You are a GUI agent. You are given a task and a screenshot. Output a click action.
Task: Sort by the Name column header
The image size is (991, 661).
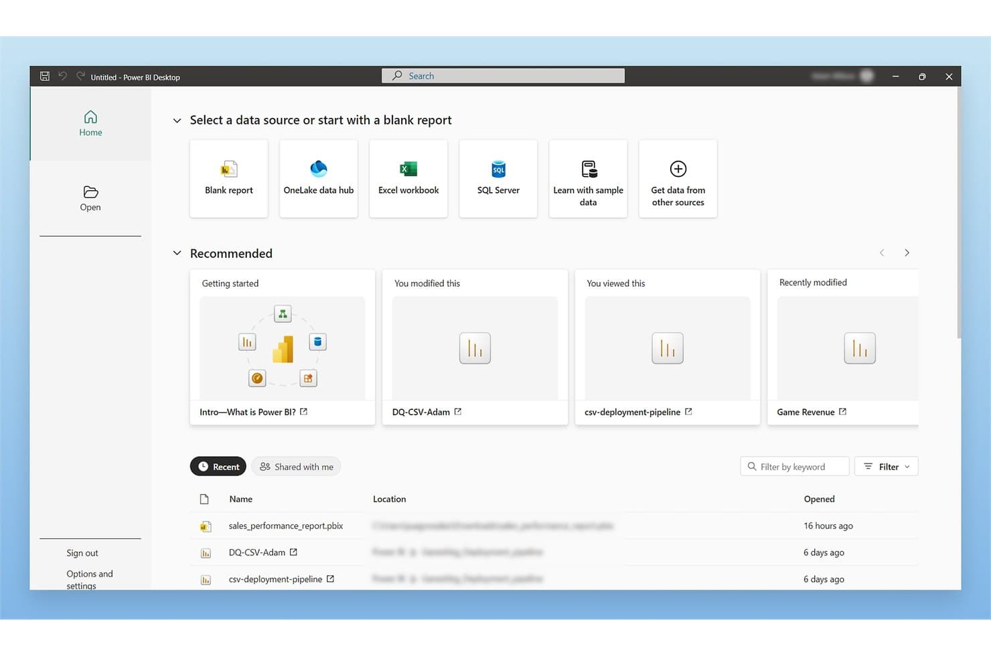tap(241, 499)
